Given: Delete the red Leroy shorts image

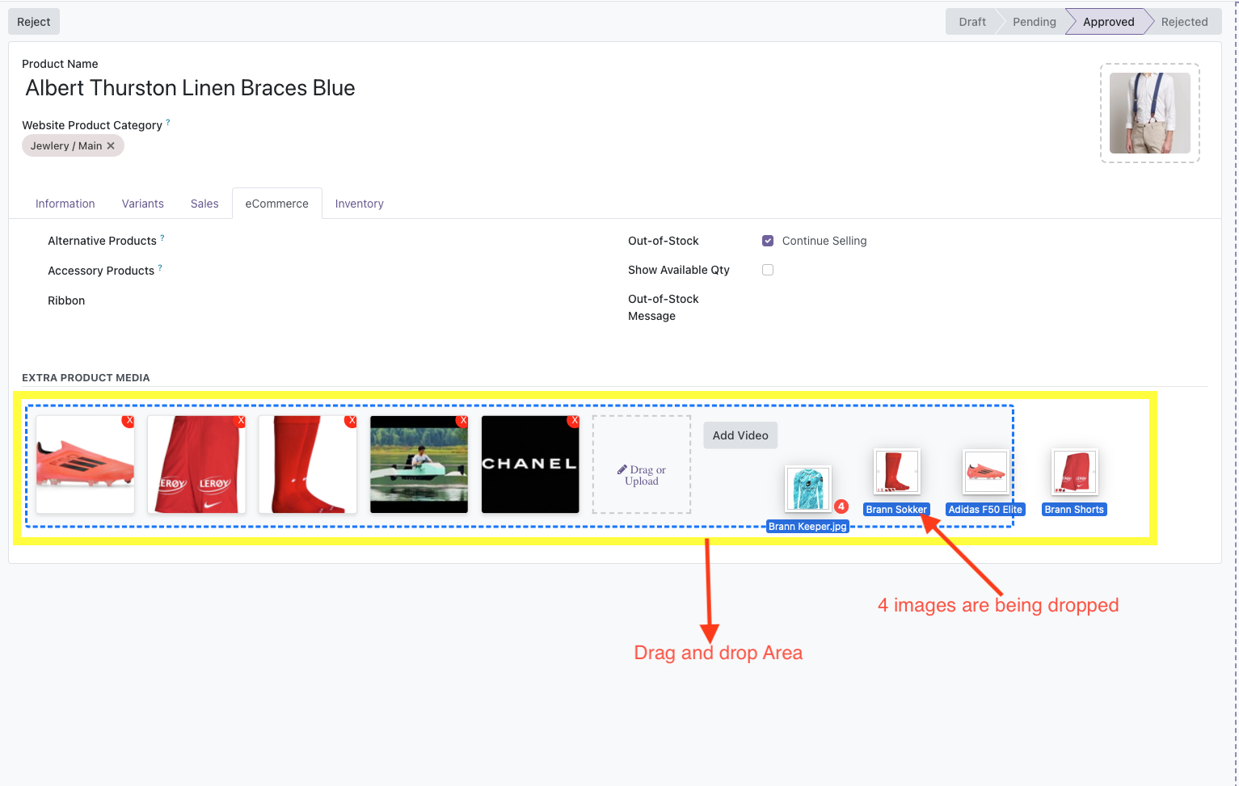Looking at the screenshot, I should tap(240, 421).
